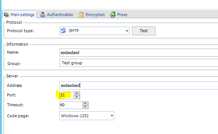Open the Proxy tab
The width and height of the screenshot is (218, 134).
point(119,15)
